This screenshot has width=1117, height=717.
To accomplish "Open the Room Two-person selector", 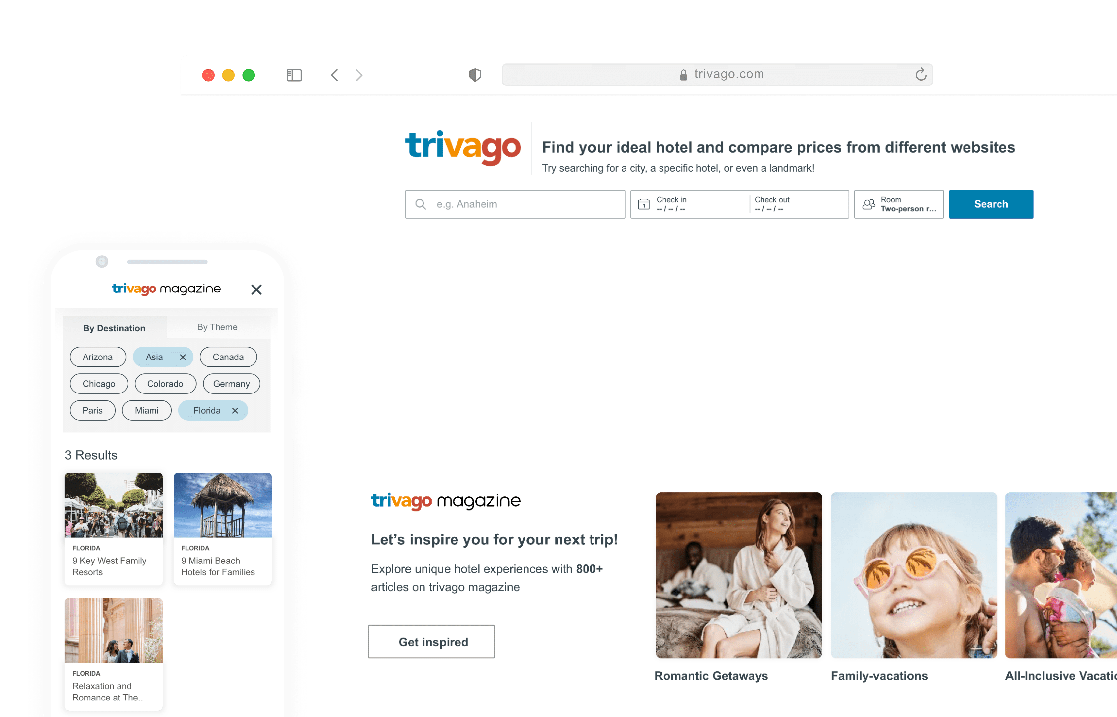I will click(x=899, y=204).
